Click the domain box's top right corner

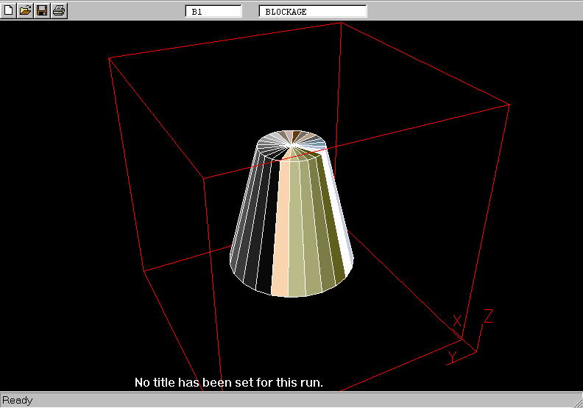[x=509, y=105]
